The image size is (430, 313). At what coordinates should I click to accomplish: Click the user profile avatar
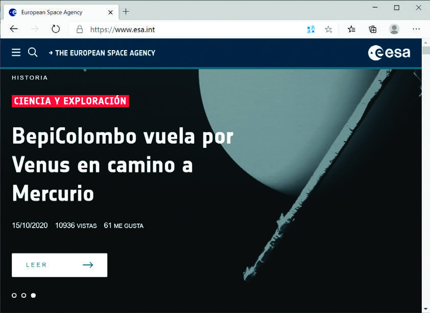click(x=394, y=29)
